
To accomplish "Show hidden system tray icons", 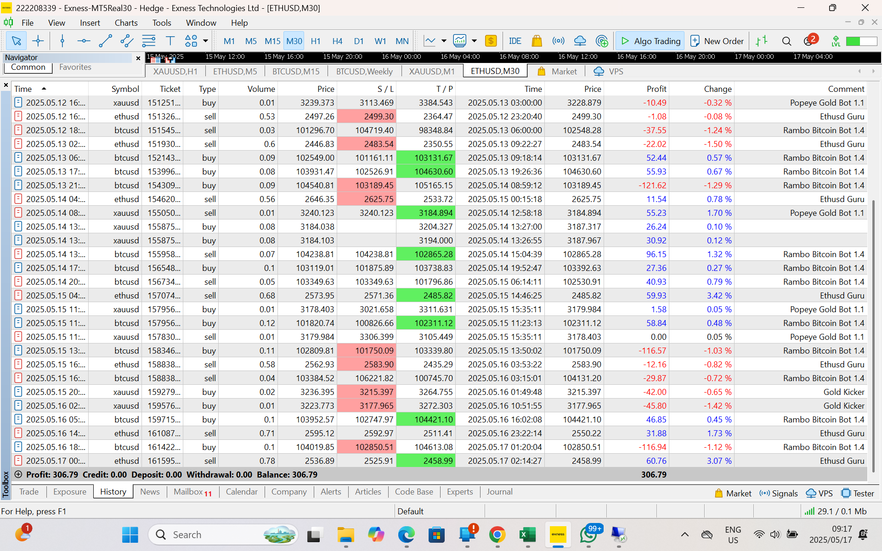I will (x=684, y=534).
